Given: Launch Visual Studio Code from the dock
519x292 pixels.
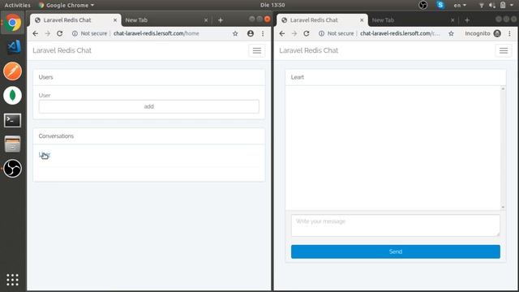Looking at the screenshot, I should [x=13, y=47].
